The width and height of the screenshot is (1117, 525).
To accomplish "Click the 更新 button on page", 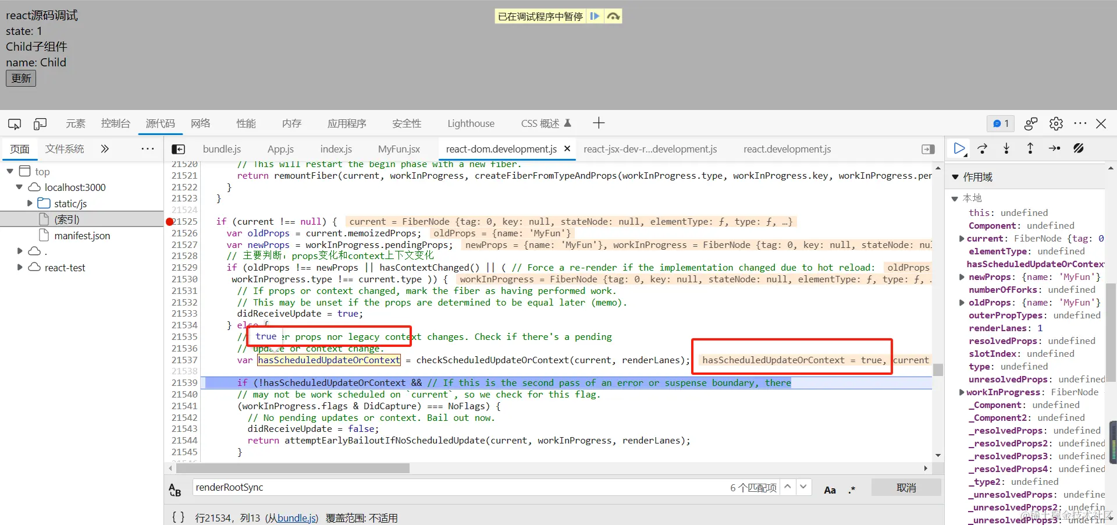I will pos(21,79).
